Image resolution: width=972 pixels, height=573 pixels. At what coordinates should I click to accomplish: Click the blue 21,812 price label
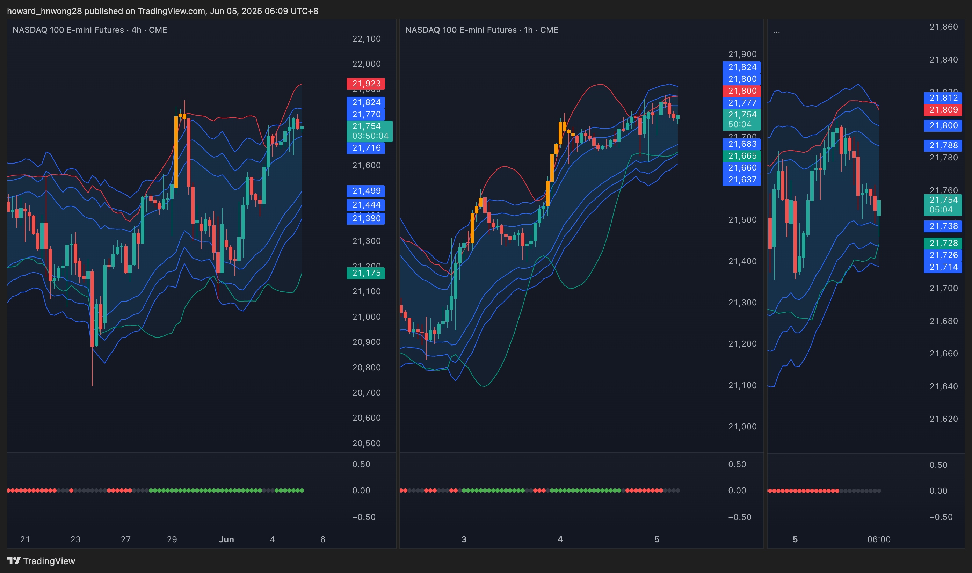pyautogui.click(x=943, y=98)
